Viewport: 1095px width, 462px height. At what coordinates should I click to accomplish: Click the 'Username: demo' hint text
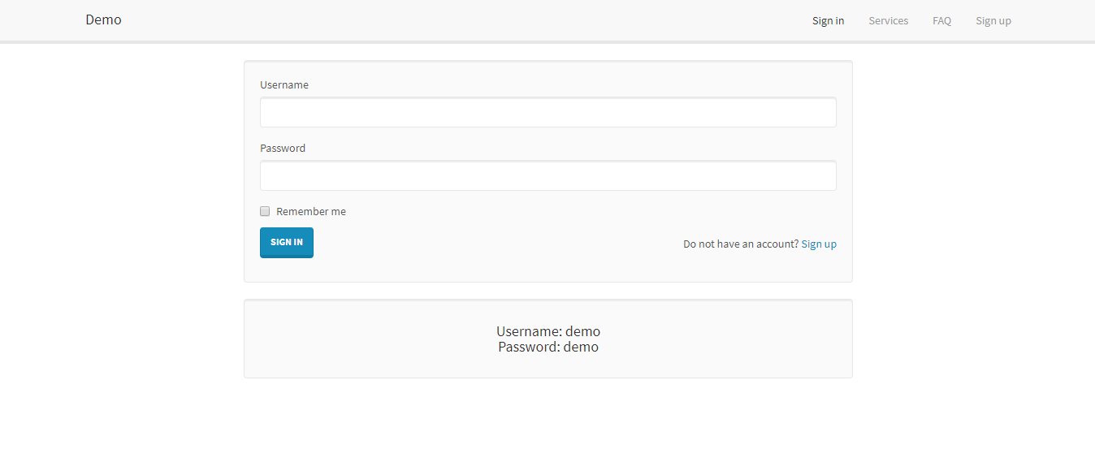click(x=548, y=331)
